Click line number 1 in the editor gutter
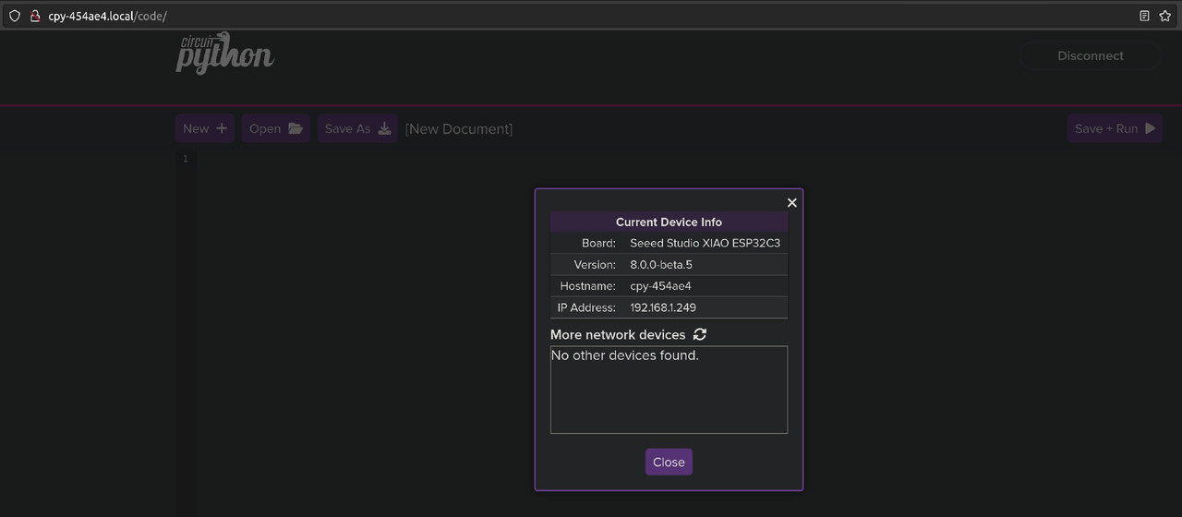This screenshot has width=1182, height=517. (185, 159)
